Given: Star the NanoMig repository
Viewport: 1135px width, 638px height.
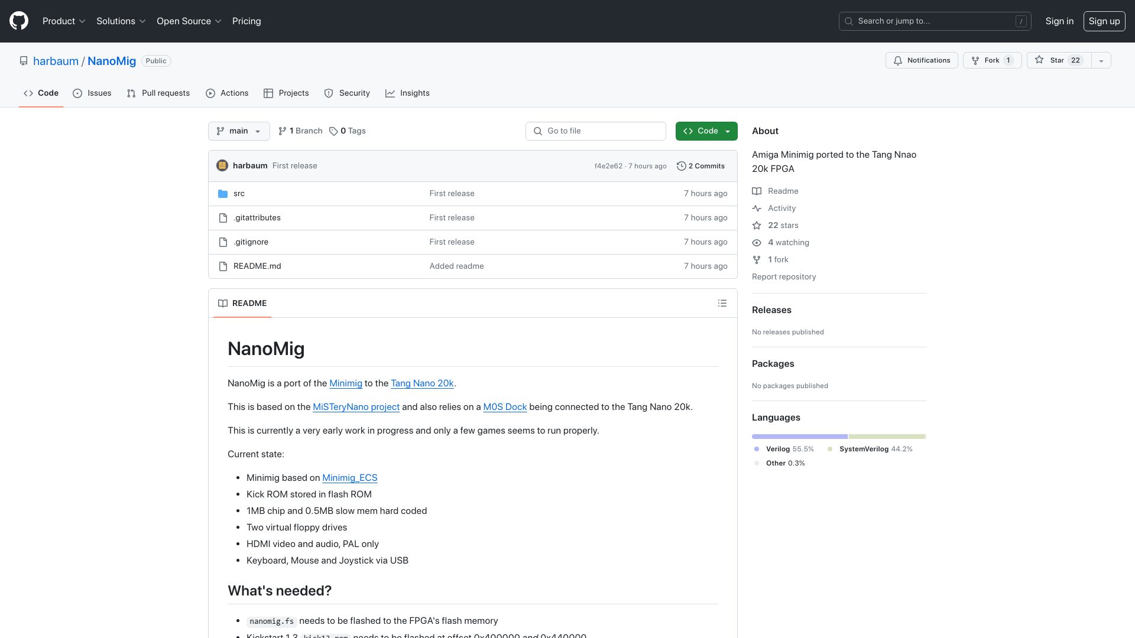Looking at the screenshot, I should [x=1059, y=60].
